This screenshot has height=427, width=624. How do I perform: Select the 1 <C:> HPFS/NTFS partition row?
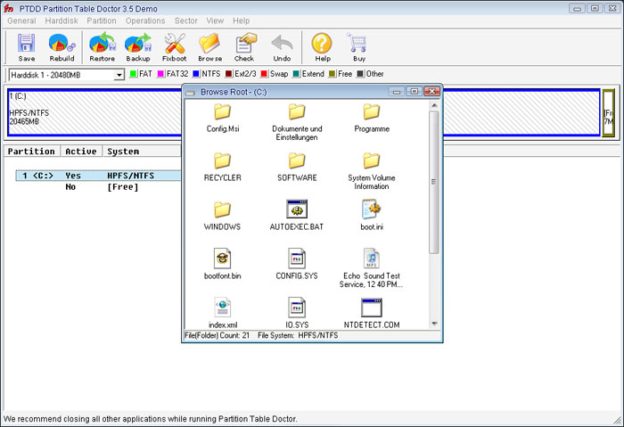point(98,176)
